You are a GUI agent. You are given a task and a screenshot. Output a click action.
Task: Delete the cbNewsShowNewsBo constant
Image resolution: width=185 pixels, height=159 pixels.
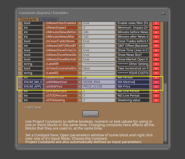[x=156, y=55]
